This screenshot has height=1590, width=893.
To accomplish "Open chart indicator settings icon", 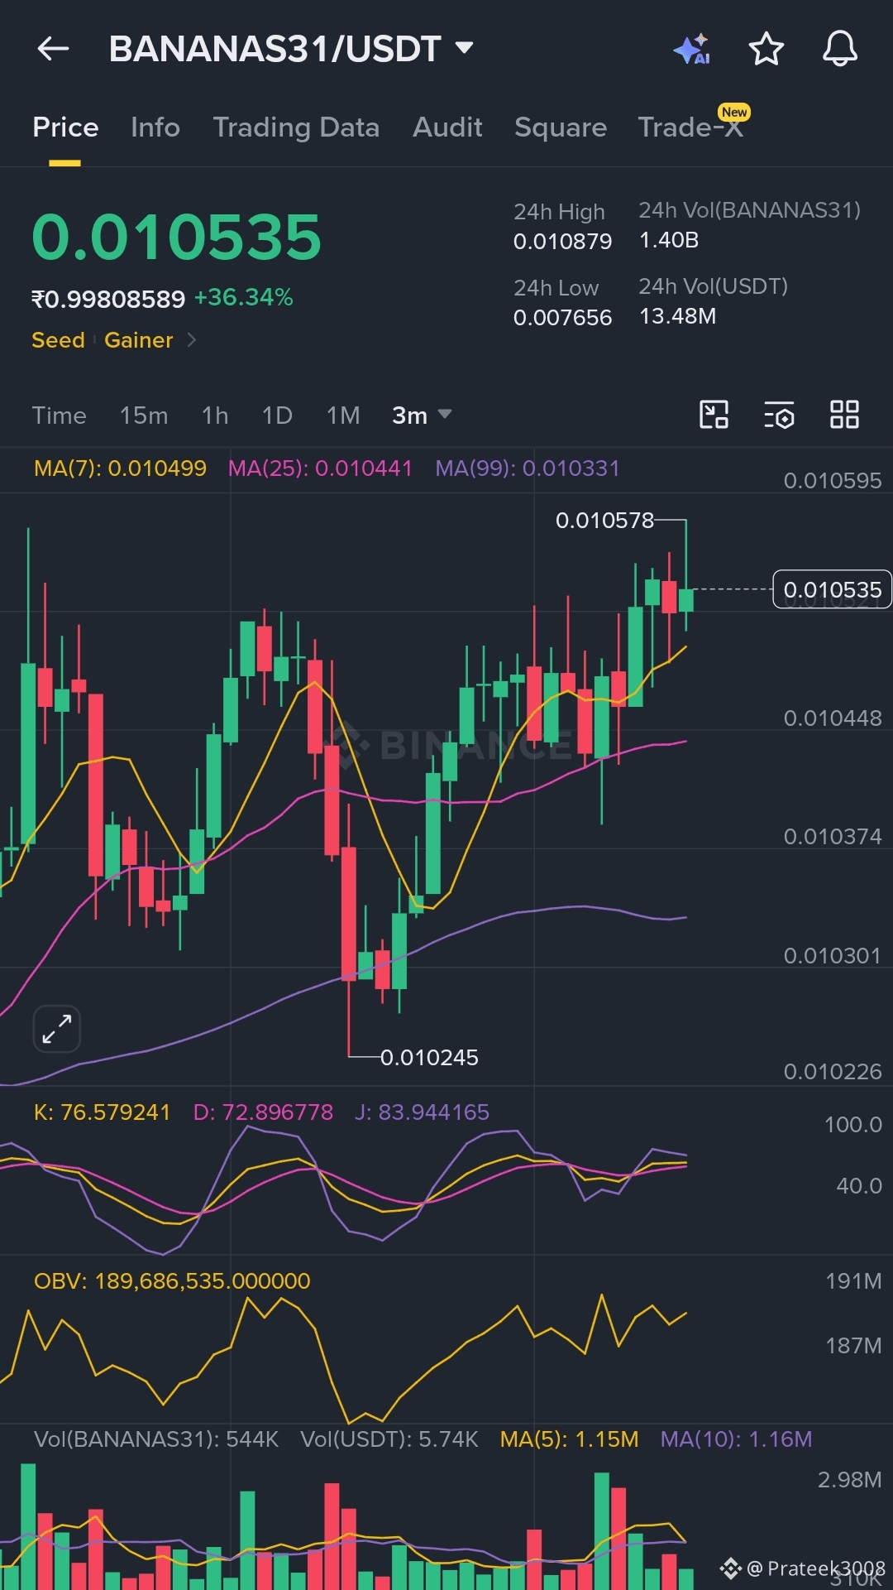I will pyautogui.click(x=779, y=414).
